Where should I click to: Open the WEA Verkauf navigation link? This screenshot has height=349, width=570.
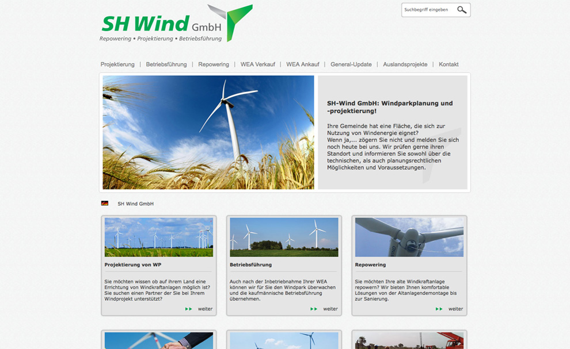click(x=258, y=64)
